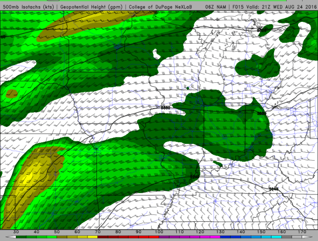Click the "60" color scale value
Viewport: 318px width, 241px height.
[x=78, y=232]
